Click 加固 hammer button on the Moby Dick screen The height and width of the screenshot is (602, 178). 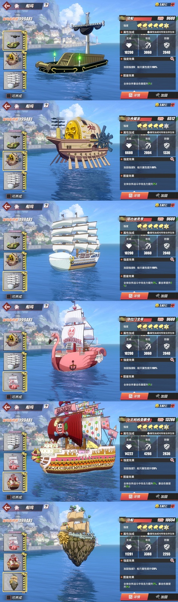coord(161,296)
